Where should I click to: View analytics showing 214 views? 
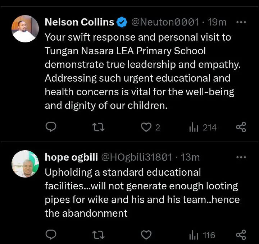(203, 127)
